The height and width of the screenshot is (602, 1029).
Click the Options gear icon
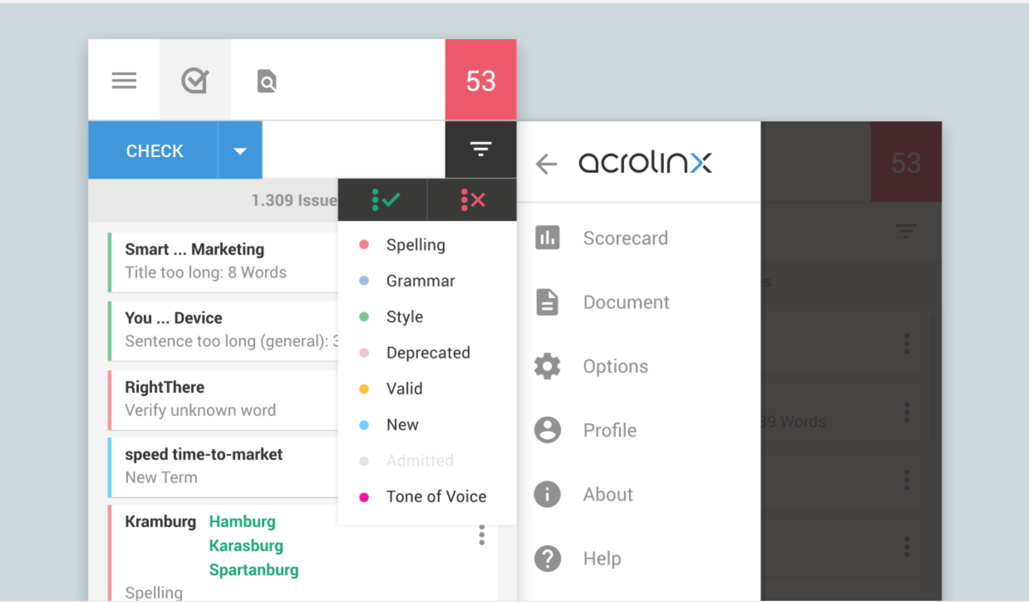tap(547, 366)
